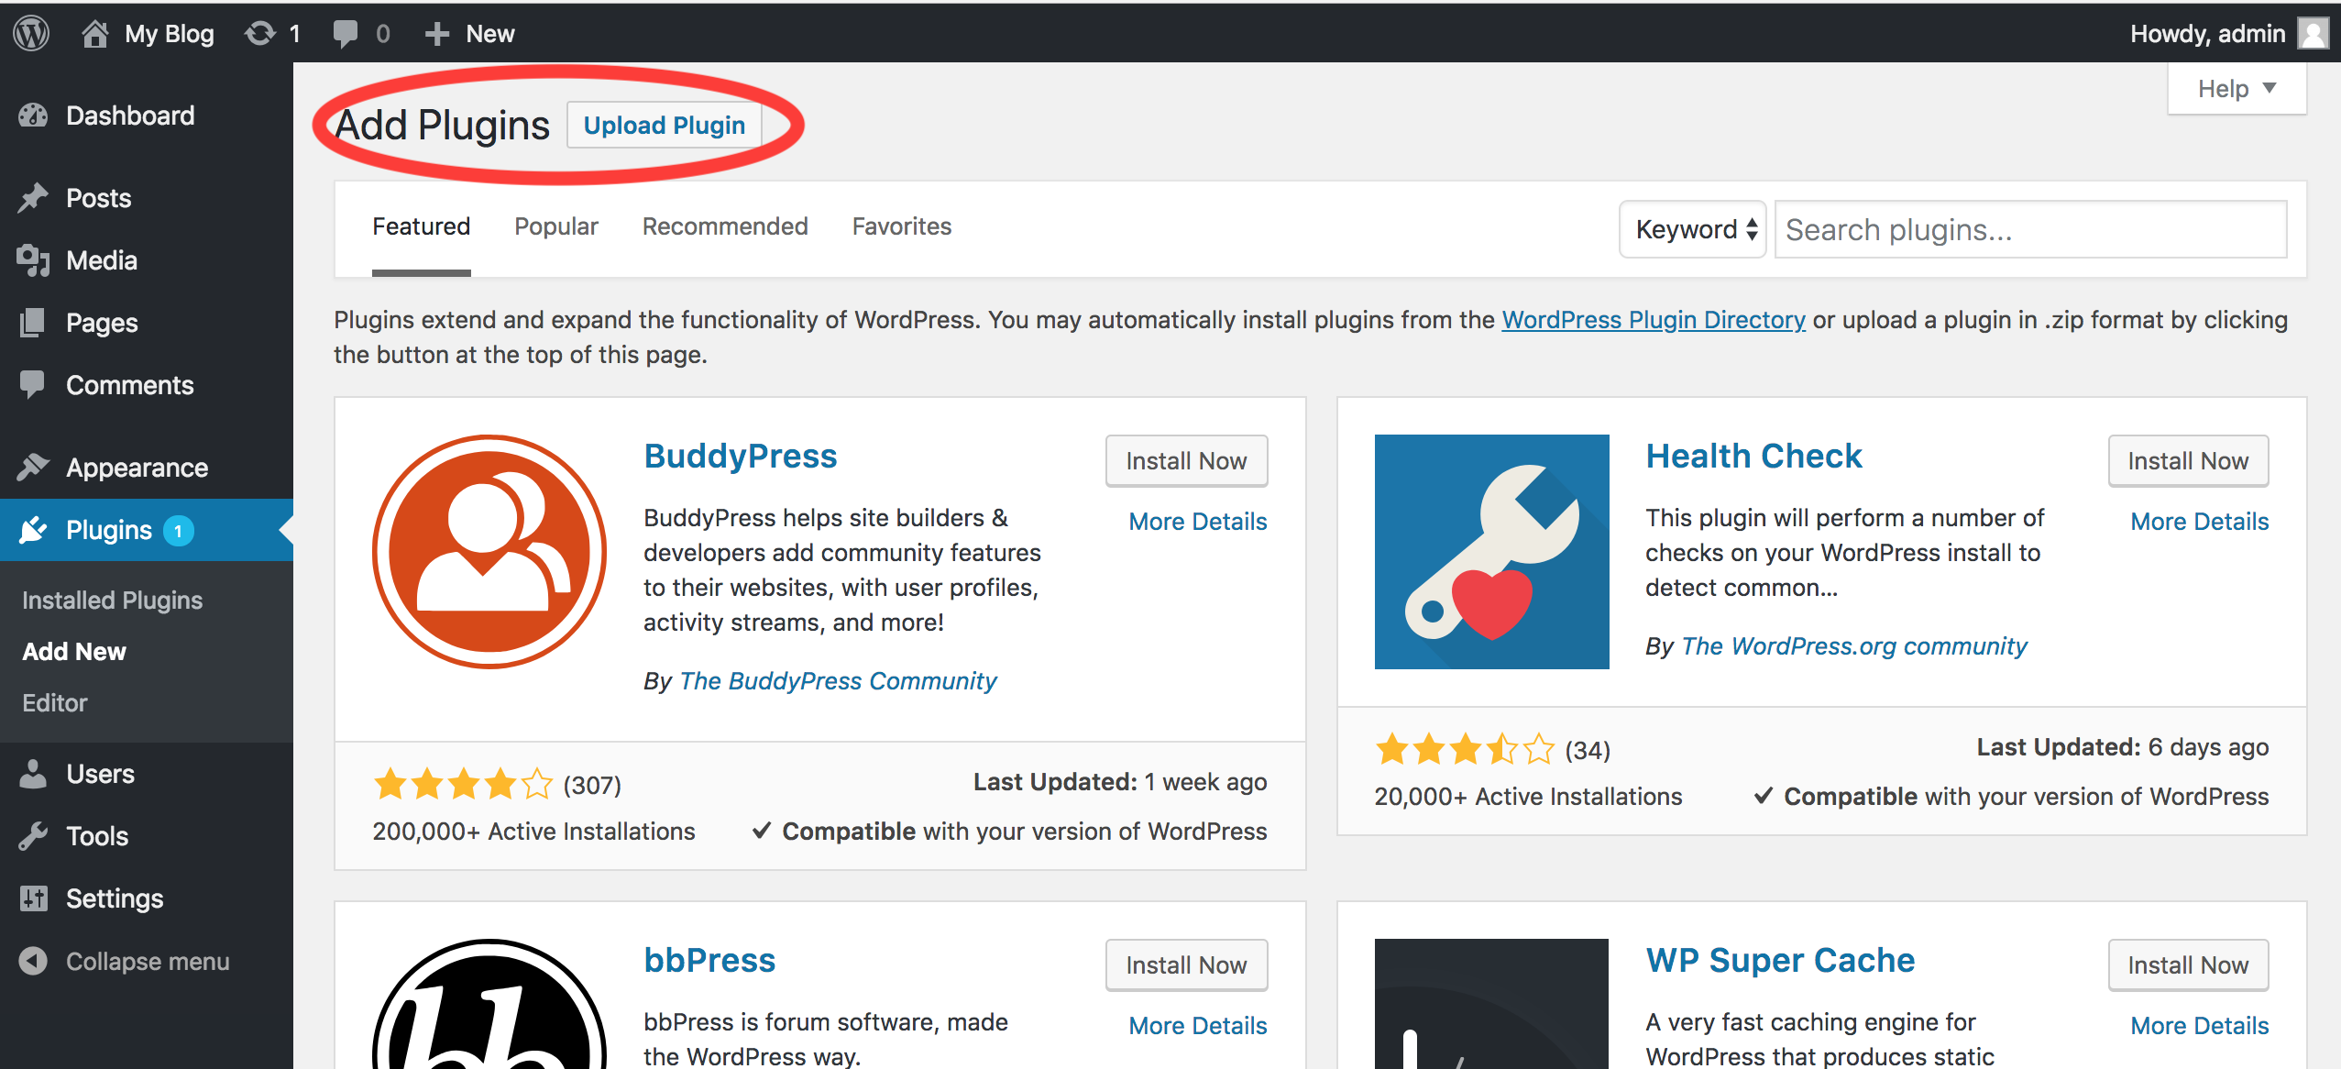Visit site via home icon
The image size is (2341, 1069).
pos(94,34)
